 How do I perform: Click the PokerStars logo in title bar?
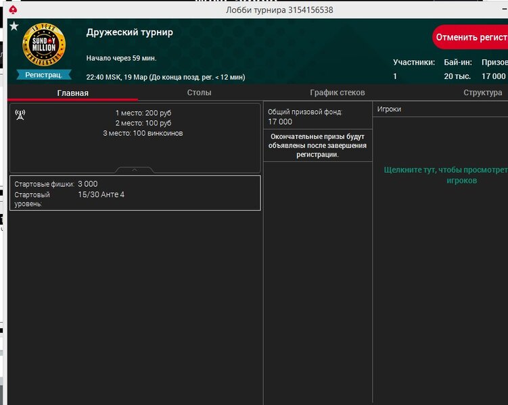(14, 10)
